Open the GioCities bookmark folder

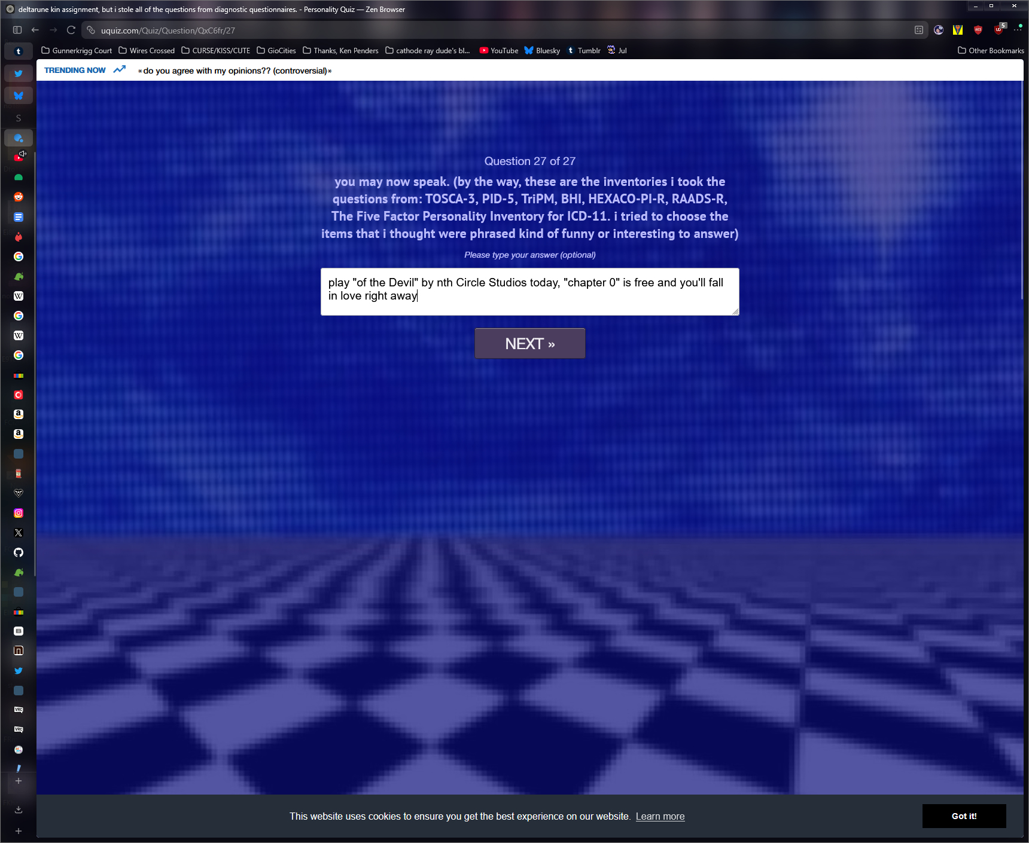tap(276, 51)
